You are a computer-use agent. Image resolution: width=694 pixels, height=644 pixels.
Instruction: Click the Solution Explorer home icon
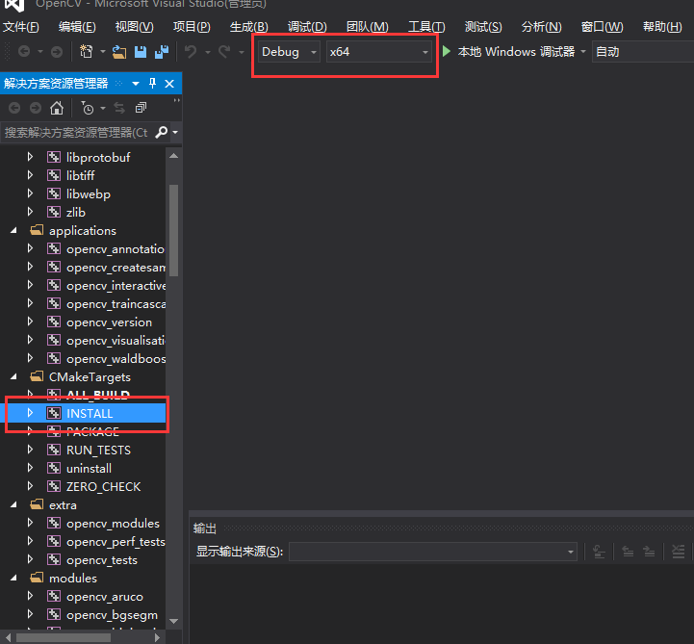pos(57,108)
